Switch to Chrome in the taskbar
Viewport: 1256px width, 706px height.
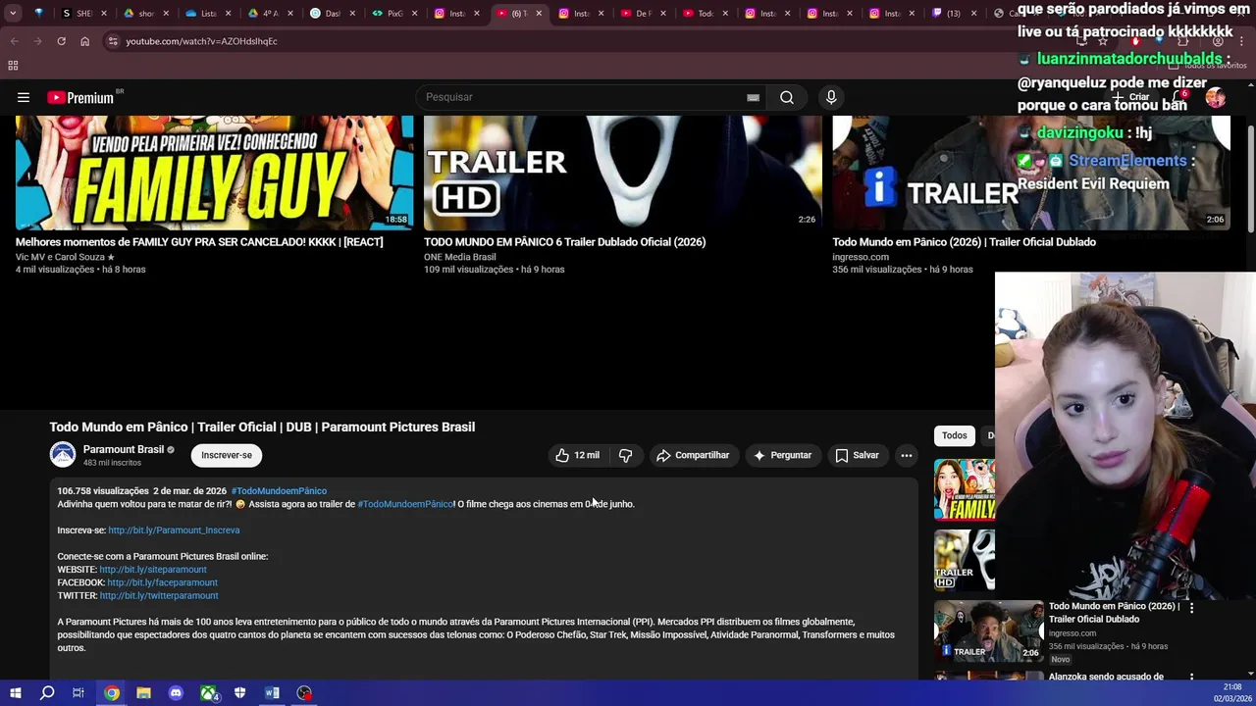point(112,693)
